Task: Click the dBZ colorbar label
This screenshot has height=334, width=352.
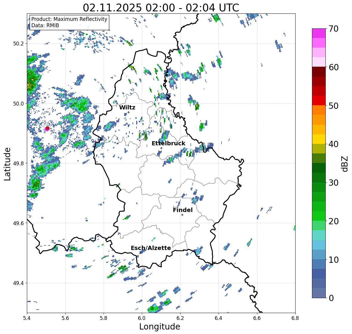Action: pos(345,164)
